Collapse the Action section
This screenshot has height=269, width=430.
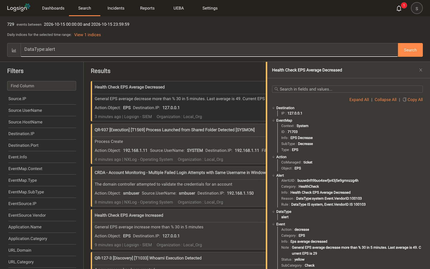coord(273,157)
